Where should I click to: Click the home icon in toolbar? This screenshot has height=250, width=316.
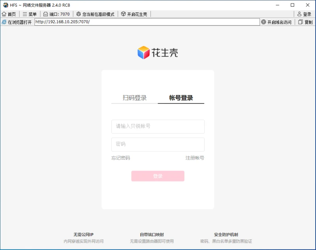(4, 14)
